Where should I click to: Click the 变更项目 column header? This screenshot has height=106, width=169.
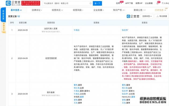[x=51, y=23]
